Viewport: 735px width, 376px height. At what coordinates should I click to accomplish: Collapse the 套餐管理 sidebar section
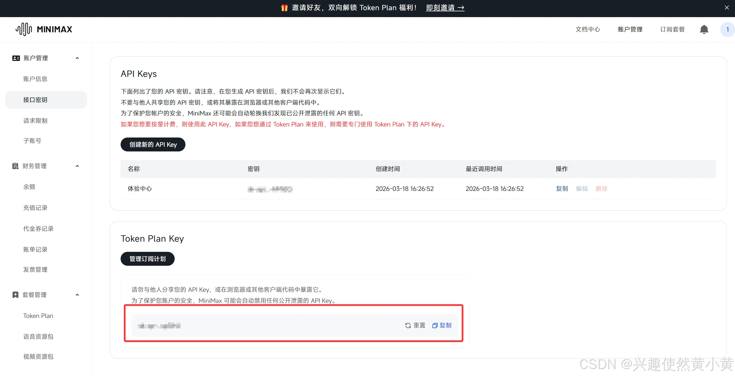coord(77,295)
